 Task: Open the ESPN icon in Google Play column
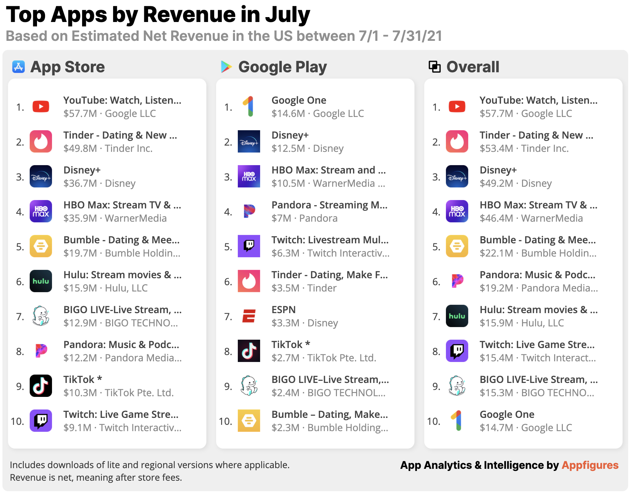click(249, 316)
